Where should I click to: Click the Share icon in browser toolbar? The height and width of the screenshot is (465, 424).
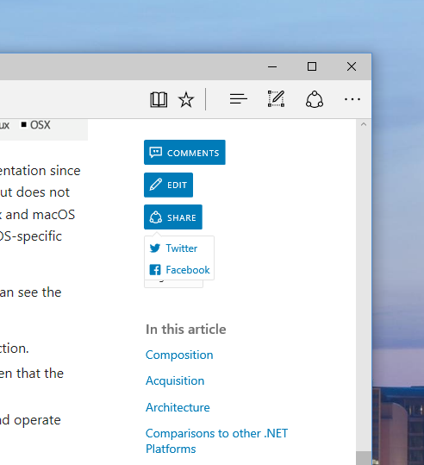tap(315, 99)
